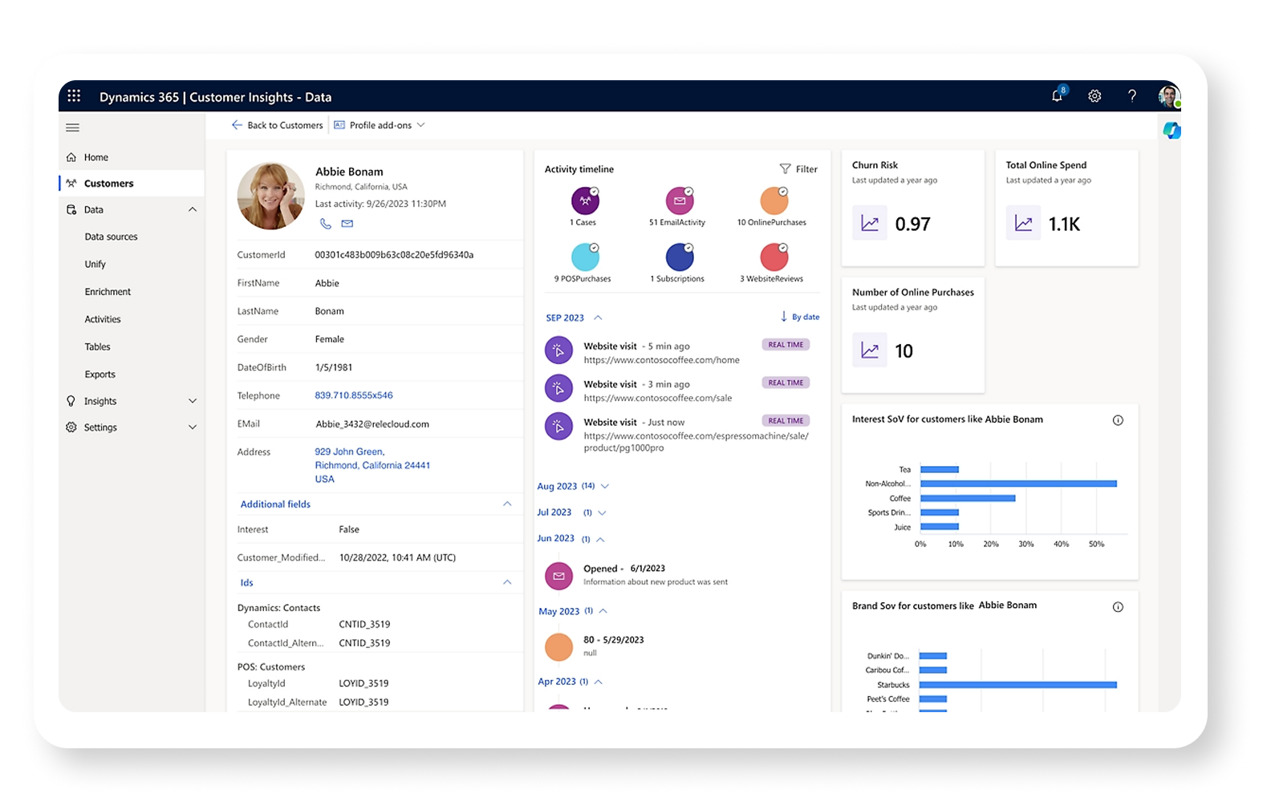Go to Home in the sidebar
The height and width of the screenshot is (802, 1271).
pos(95,157)
